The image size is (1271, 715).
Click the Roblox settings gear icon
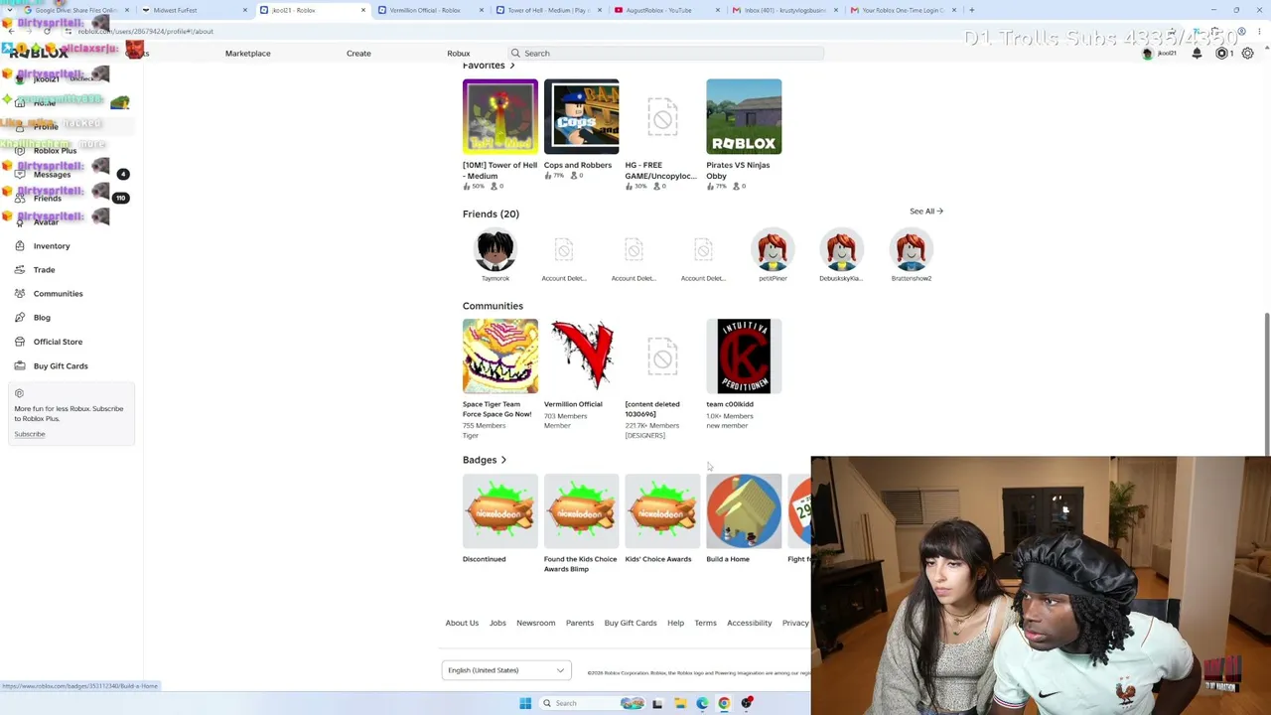(x=1247, y=54)
